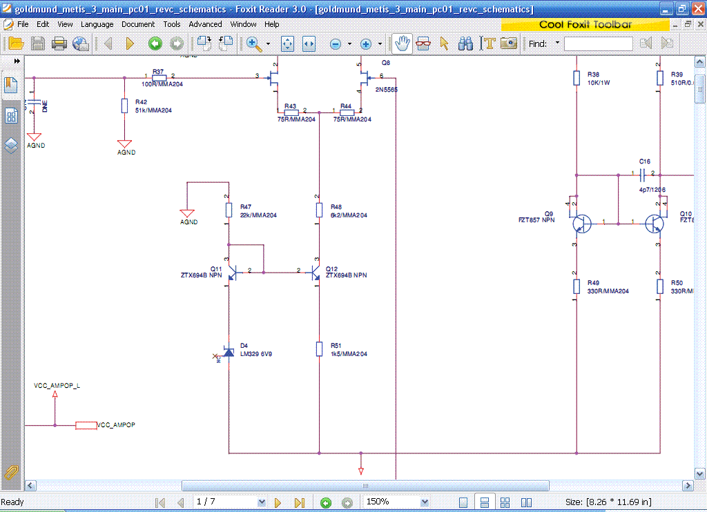Select the arrow annotation selection tool
Image resolution: width=707 pixels, height=512 pixels.
(444, 43)
